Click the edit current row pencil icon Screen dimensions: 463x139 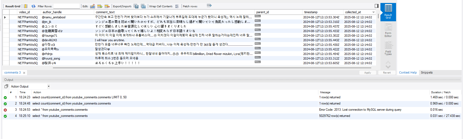[93, 6]
